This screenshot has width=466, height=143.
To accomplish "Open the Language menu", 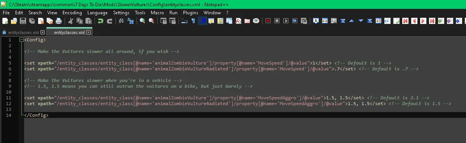I will (98, 13).
